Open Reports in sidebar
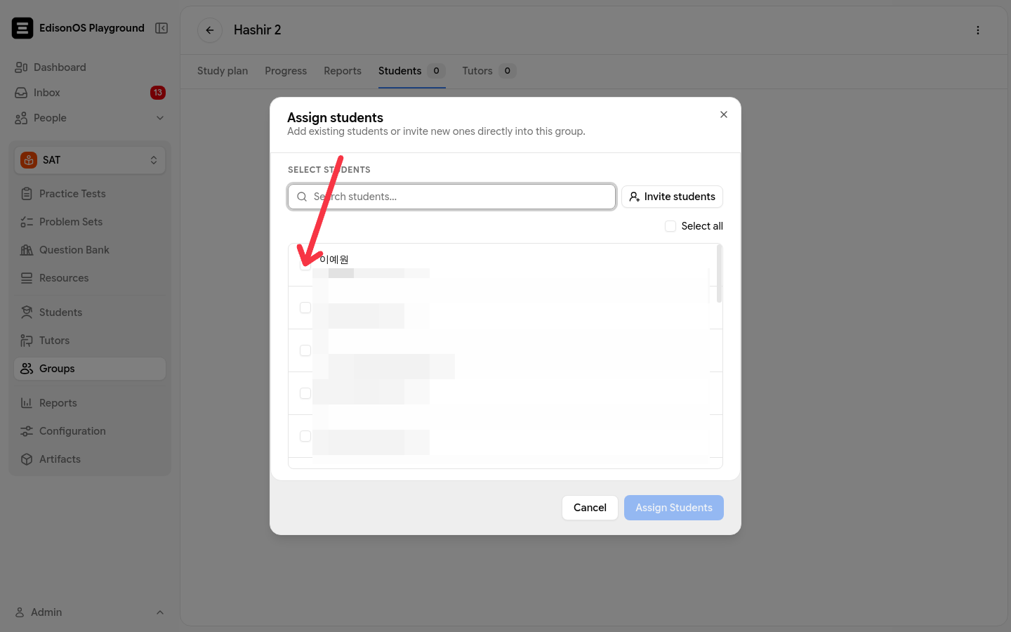The width and height of the screenshot is (1011, 632). pos(90,403)
